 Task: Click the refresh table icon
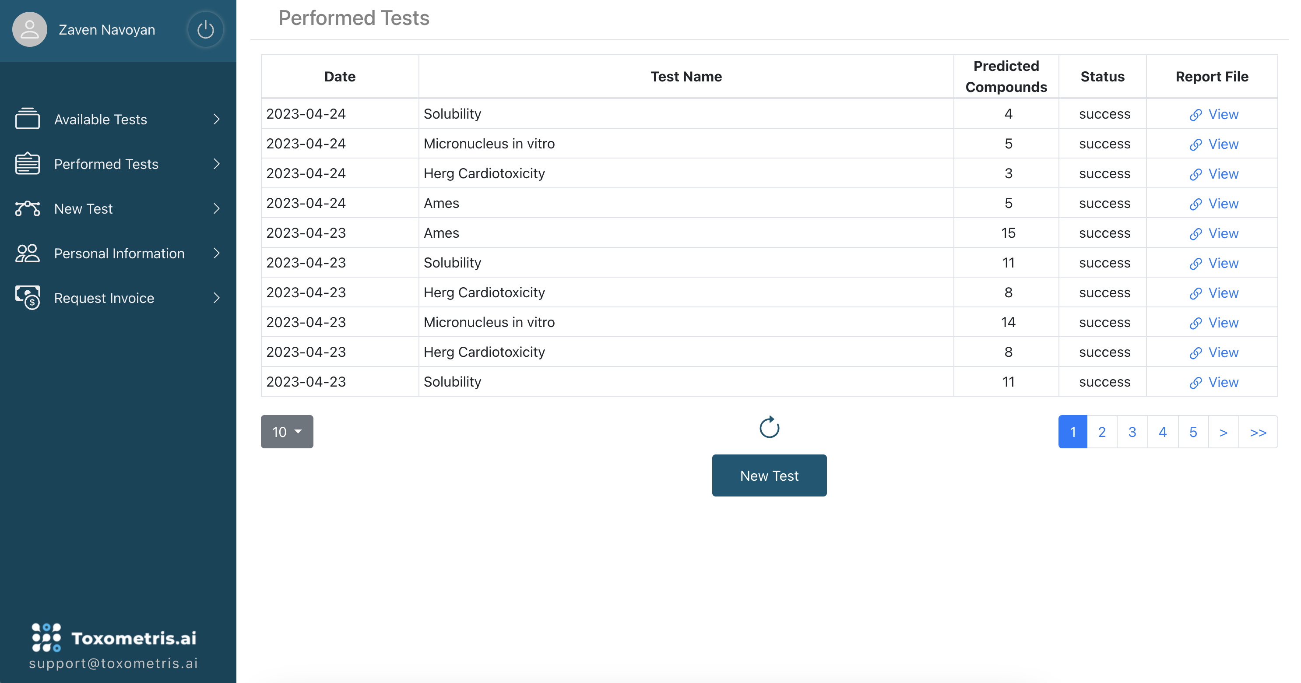pos(769,427)
